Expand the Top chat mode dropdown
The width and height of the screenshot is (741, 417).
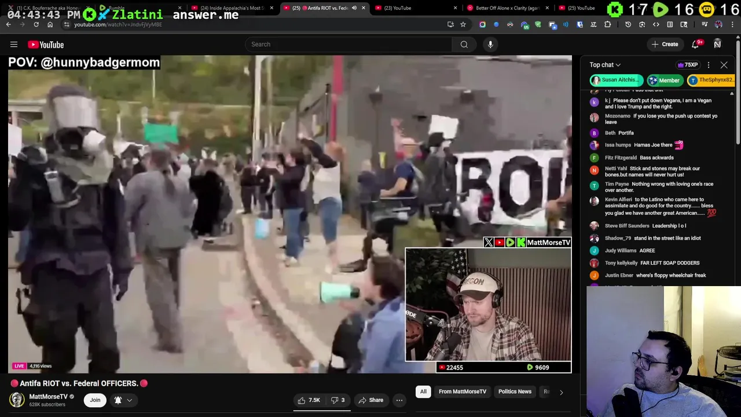pos(605,65)
